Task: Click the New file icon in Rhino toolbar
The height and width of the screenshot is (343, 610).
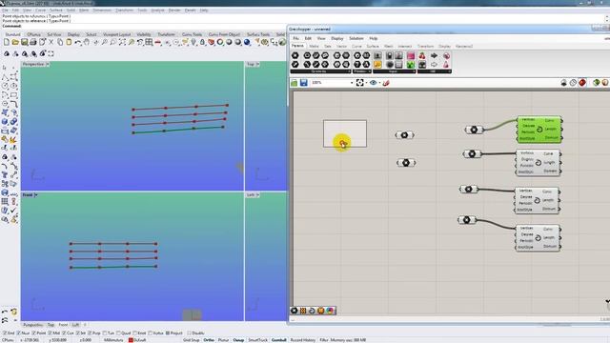Action: point(7,42)
